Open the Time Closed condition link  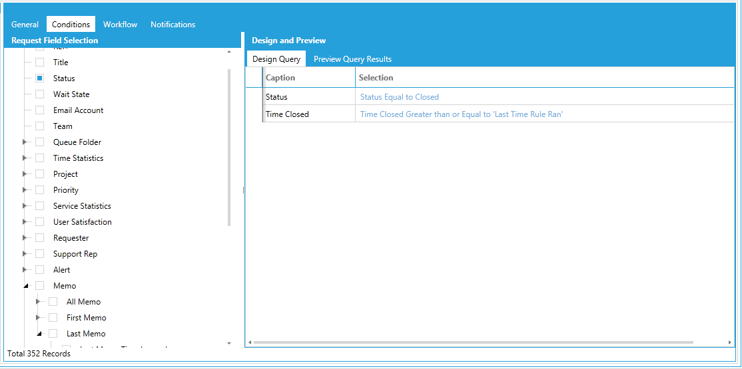462,114
